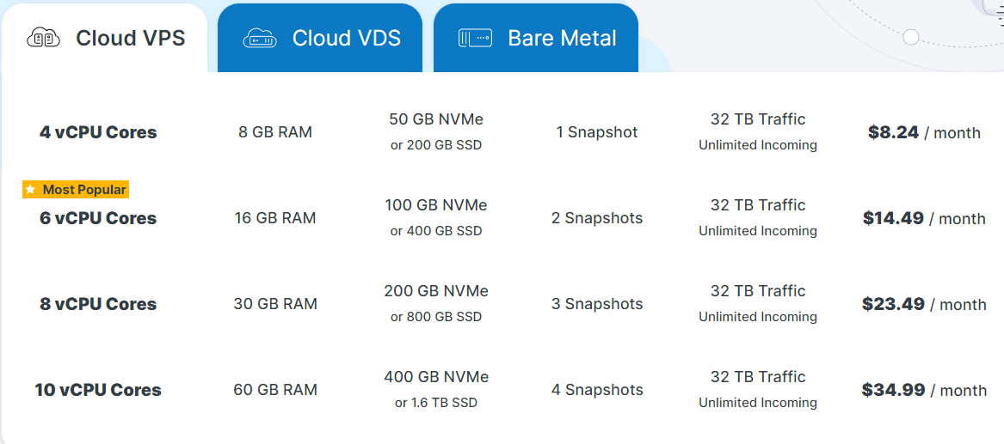The image size is (1004, 444).
Task: Open the 10 vCPU Cores plan
Action: click(98, 390)
